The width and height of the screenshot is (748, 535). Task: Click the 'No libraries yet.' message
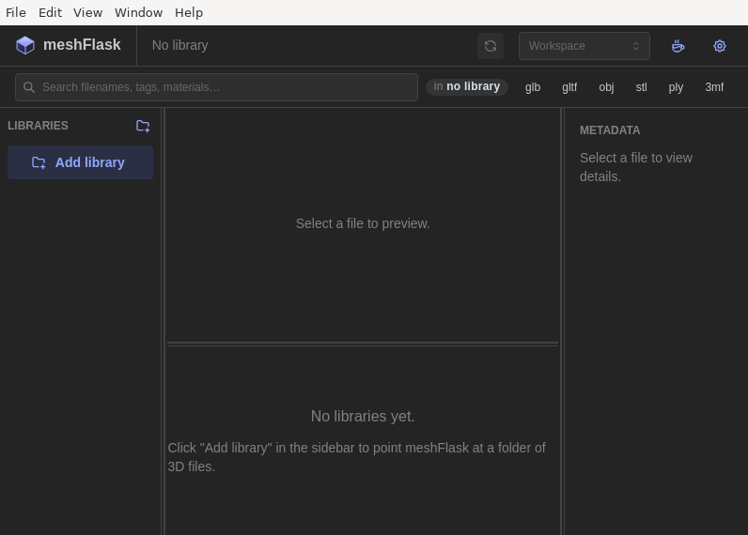coord(363,416)
